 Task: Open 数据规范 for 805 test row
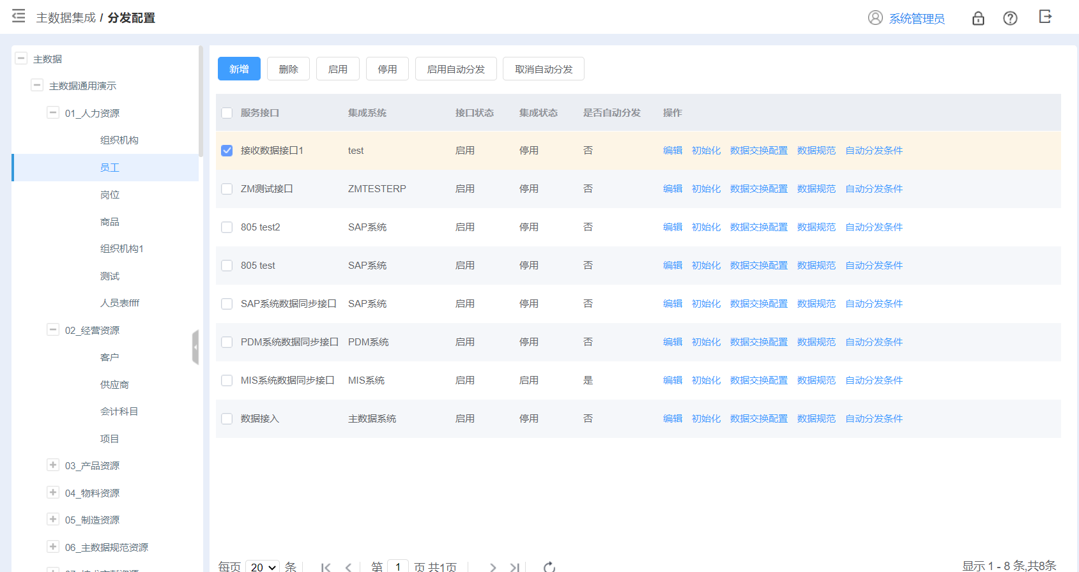tap(816, 266)
